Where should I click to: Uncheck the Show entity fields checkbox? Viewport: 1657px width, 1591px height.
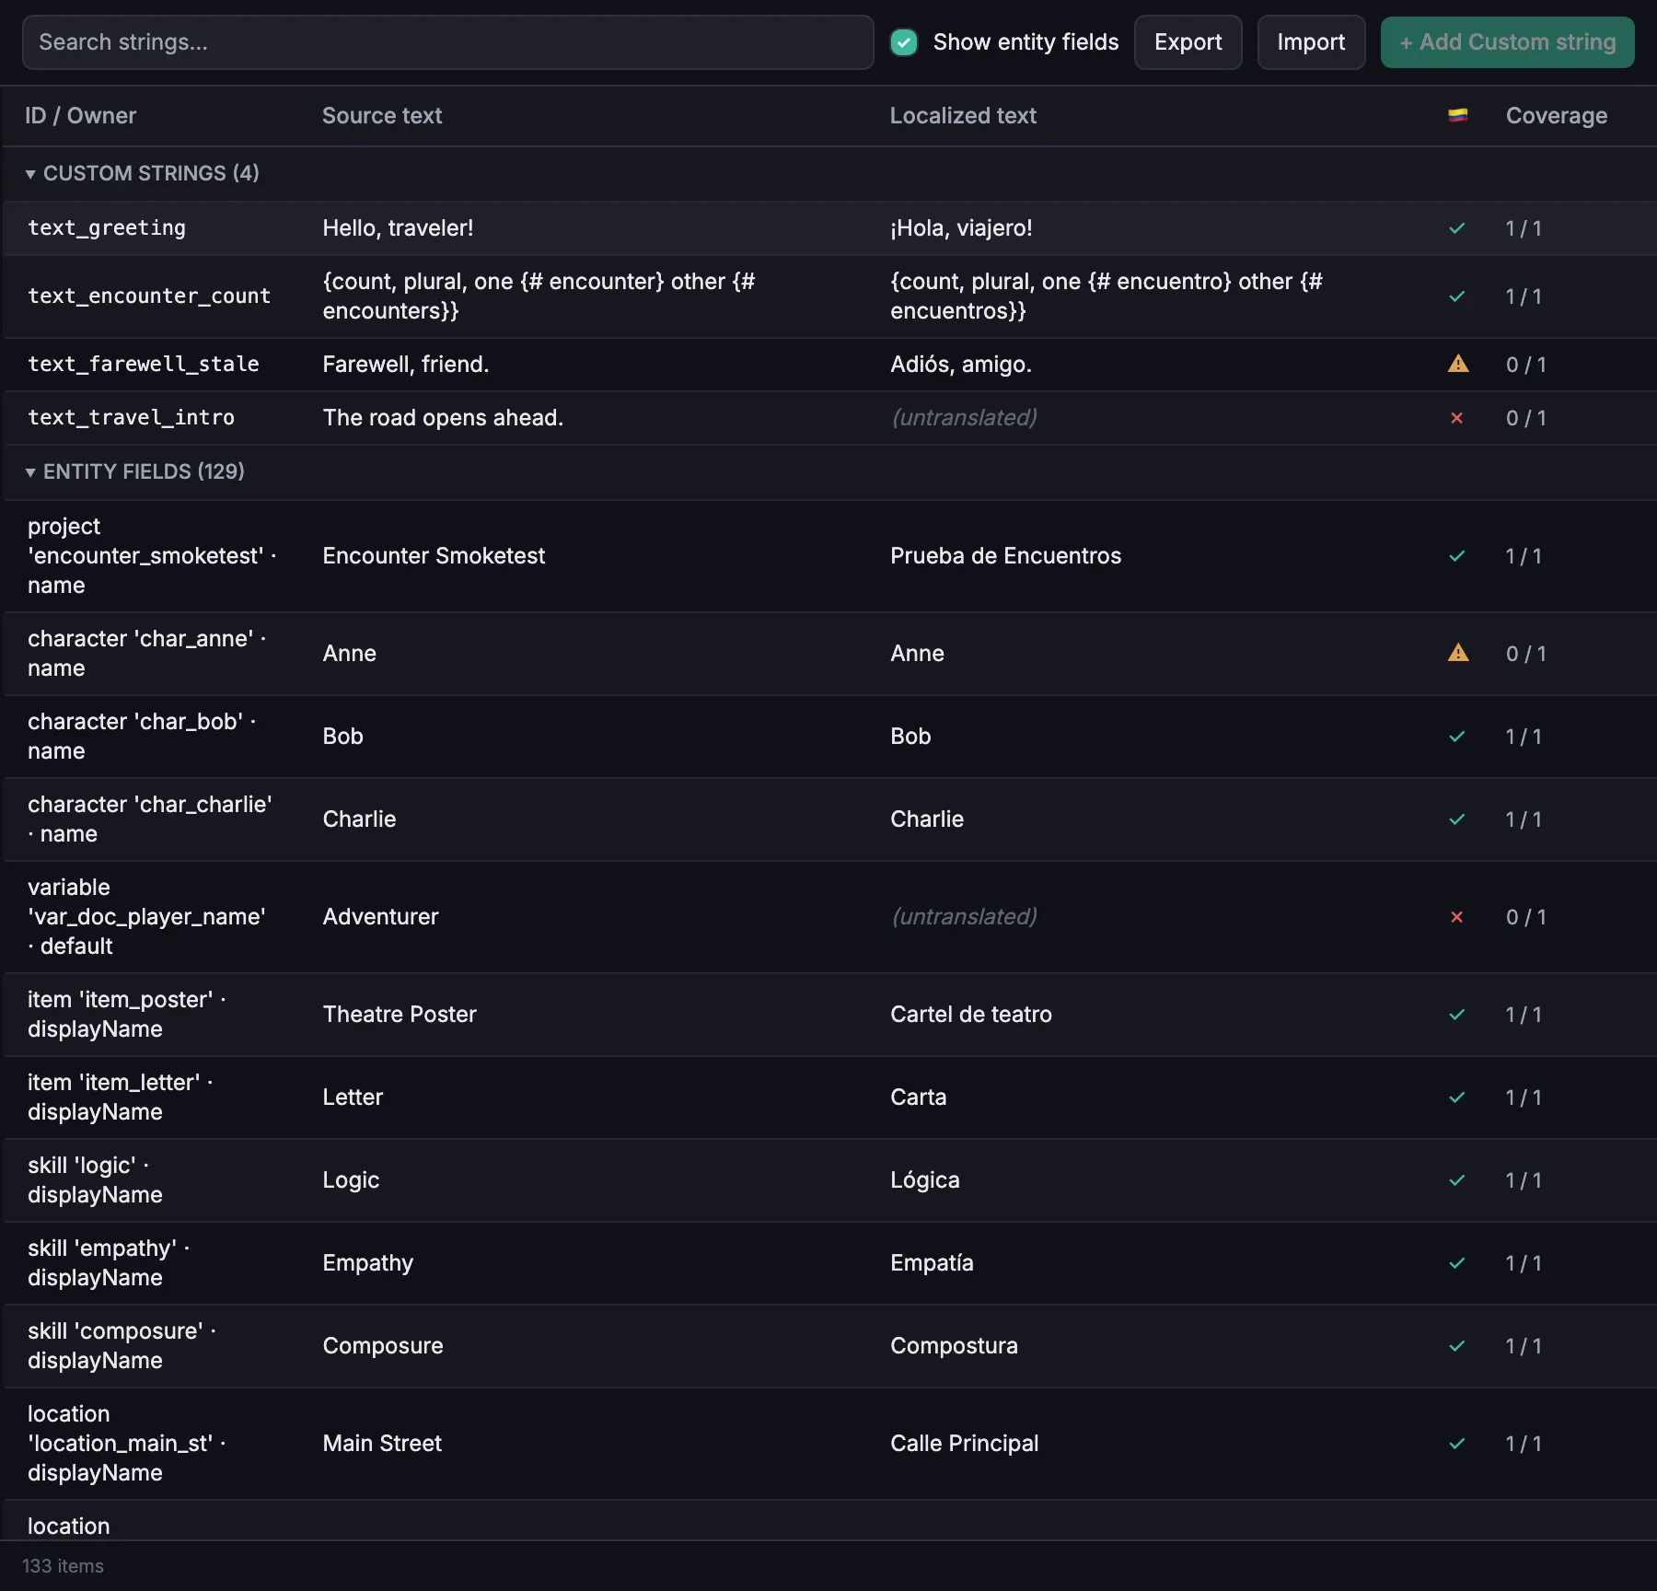pyautogui.click(x=904, y=42)
